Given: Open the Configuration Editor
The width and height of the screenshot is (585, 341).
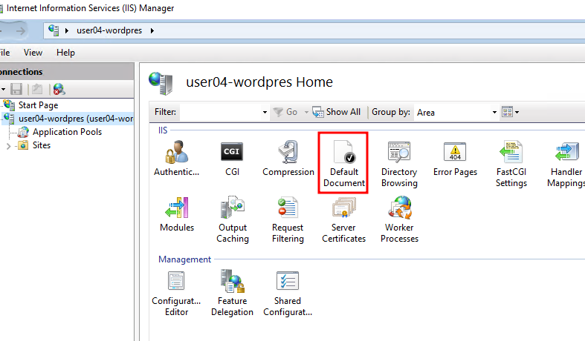Looking at the screenshot, I should pyautogui.click(x=176, y=293).
